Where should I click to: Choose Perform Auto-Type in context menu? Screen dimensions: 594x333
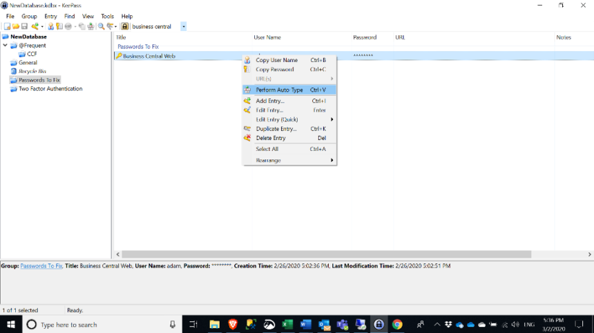pos(289,90)
